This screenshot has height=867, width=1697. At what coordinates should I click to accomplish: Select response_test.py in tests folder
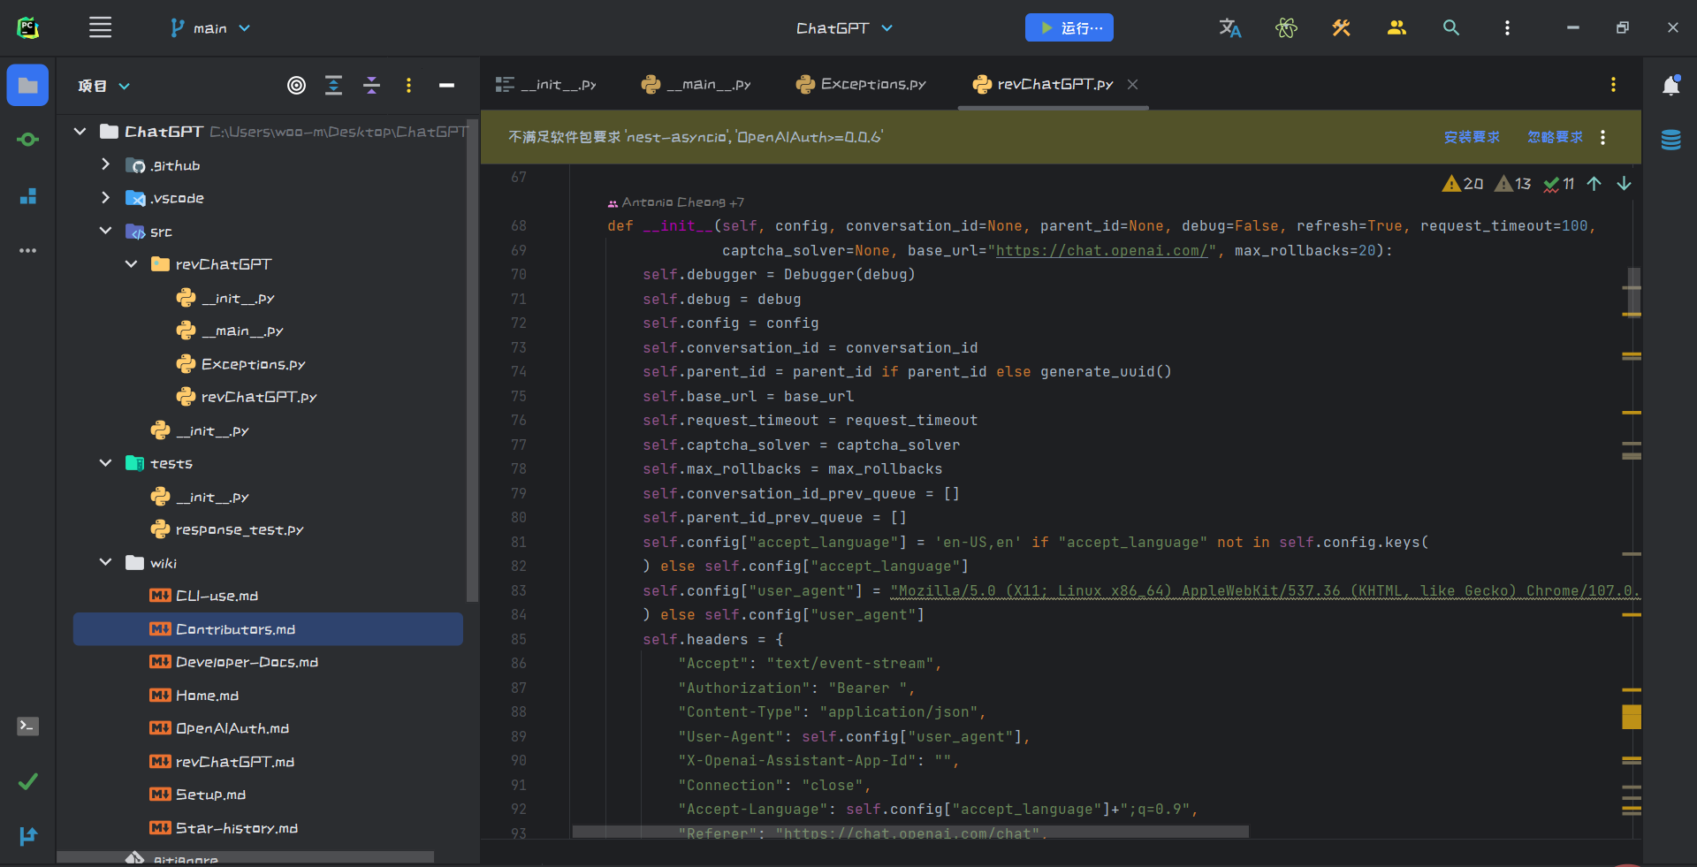click(x=239, y=529)
